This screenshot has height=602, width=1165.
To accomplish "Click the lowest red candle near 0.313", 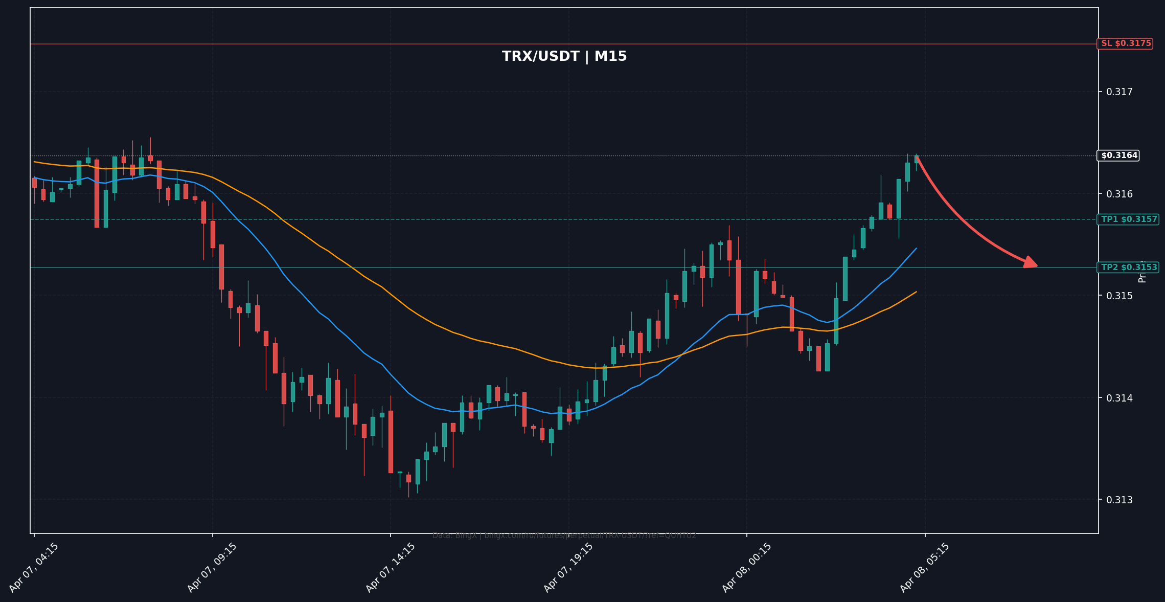I will pos(408,478).
